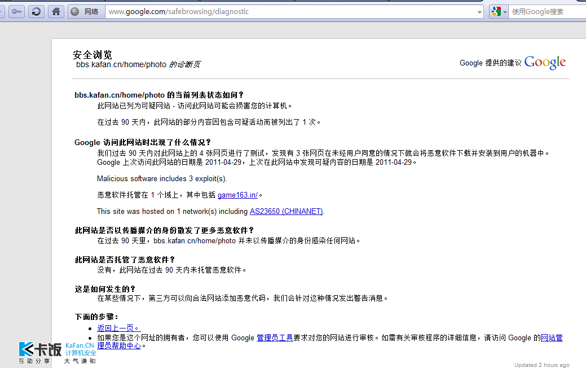This screenshot has width=586, height=368.
Task: Click the heading 此网站是否托管了恶意软件？
Action: pos(125,260)
